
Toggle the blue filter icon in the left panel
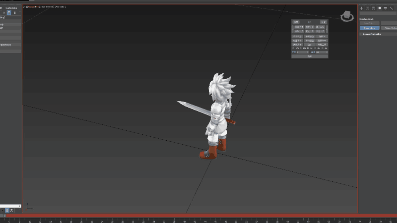[9, 13]
